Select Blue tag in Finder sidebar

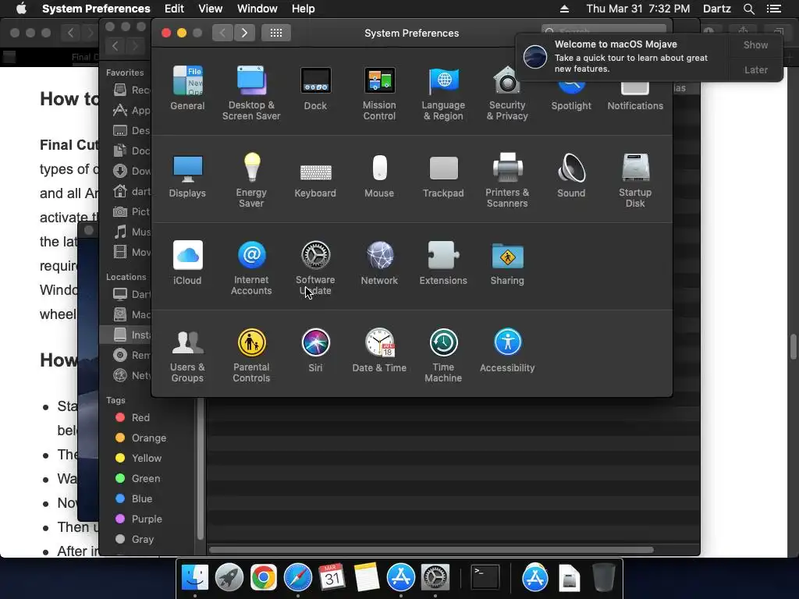(133, 498)
